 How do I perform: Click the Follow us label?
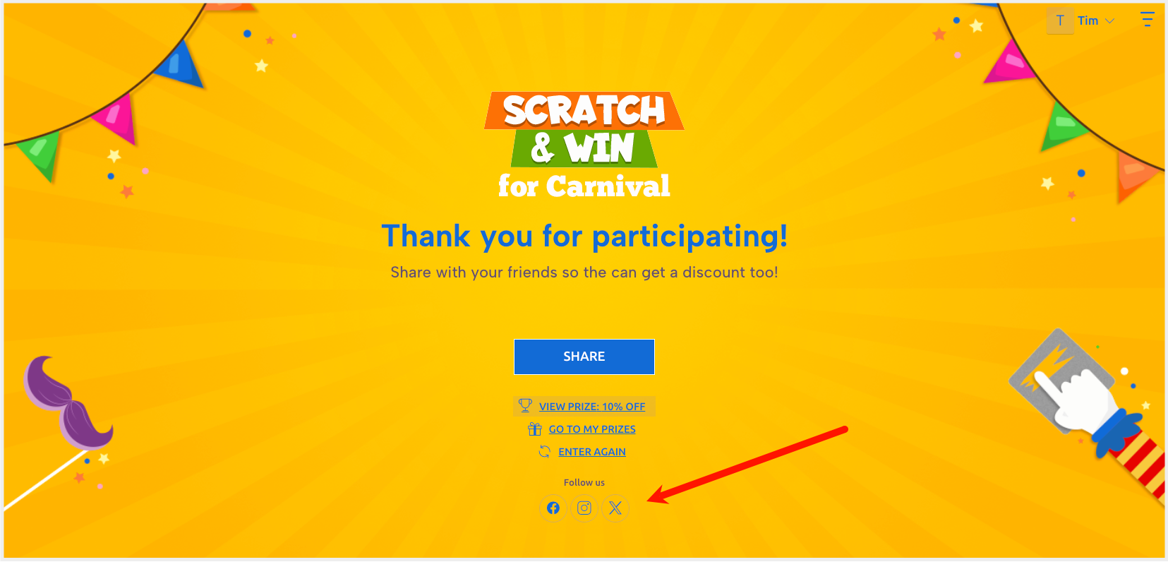click(x=584, y=483)
